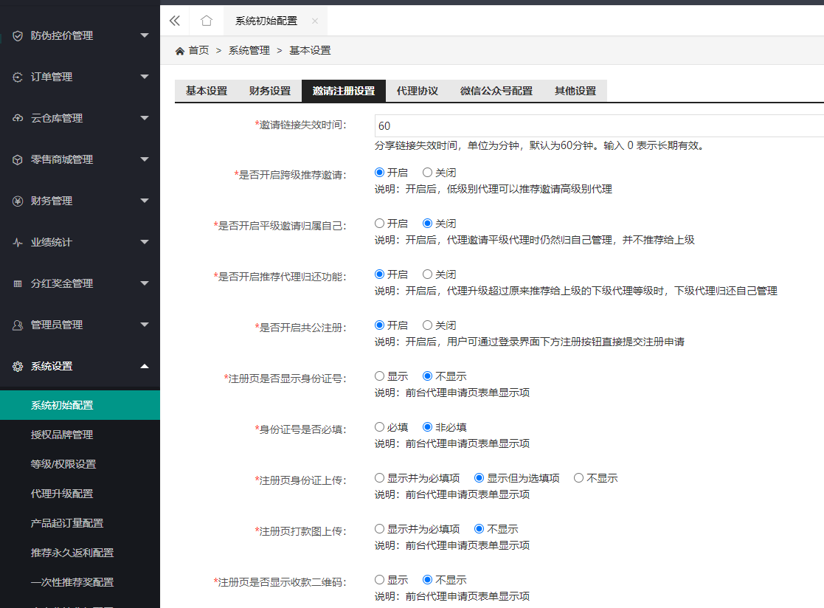Image resolution: width=824 pixels, height=608 pixels.
Task: Choose 不显示 for 注册页打款图上传
Action: point(479,529)
